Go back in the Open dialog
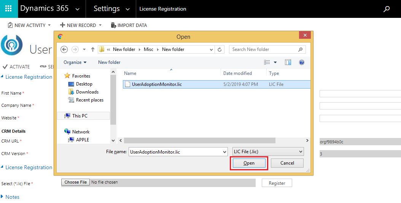 (64, 49)
